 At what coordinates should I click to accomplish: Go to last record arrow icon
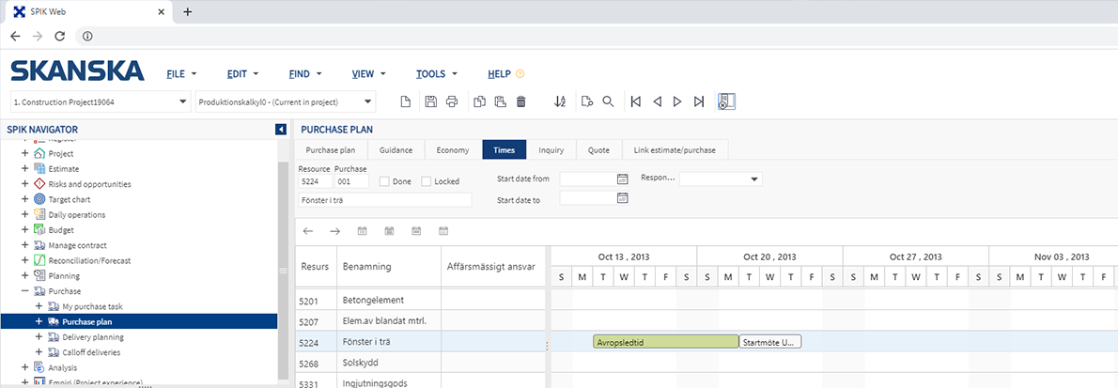coord(699,102)
